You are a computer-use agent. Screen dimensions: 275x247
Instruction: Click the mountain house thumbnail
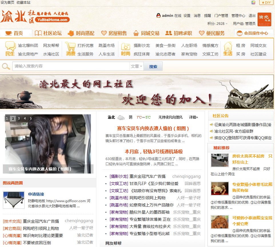coord(220,160)
